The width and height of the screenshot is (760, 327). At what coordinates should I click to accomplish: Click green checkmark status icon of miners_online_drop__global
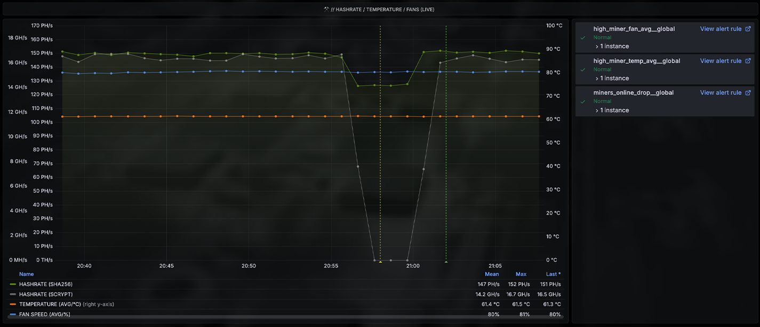click(583, 102)
